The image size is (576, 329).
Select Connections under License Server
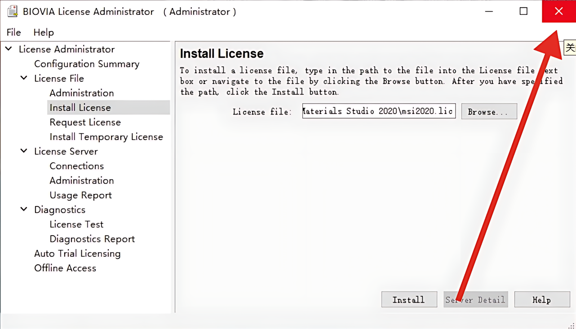click(x=76, y=166)
